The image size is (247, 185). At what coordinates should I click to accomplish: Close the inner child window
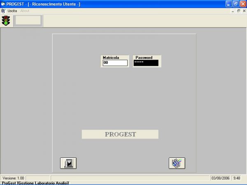pyautogui.click(x=244, y=11)
